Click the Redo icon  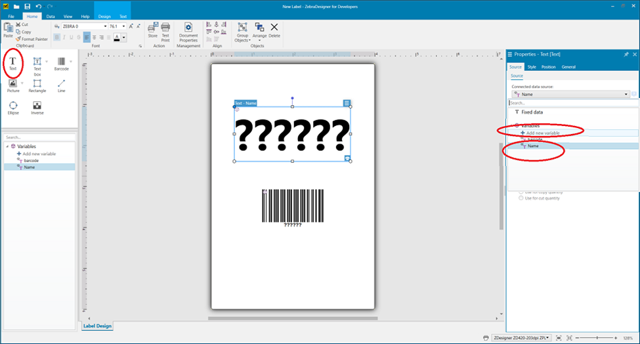click(x=50, y=6)
